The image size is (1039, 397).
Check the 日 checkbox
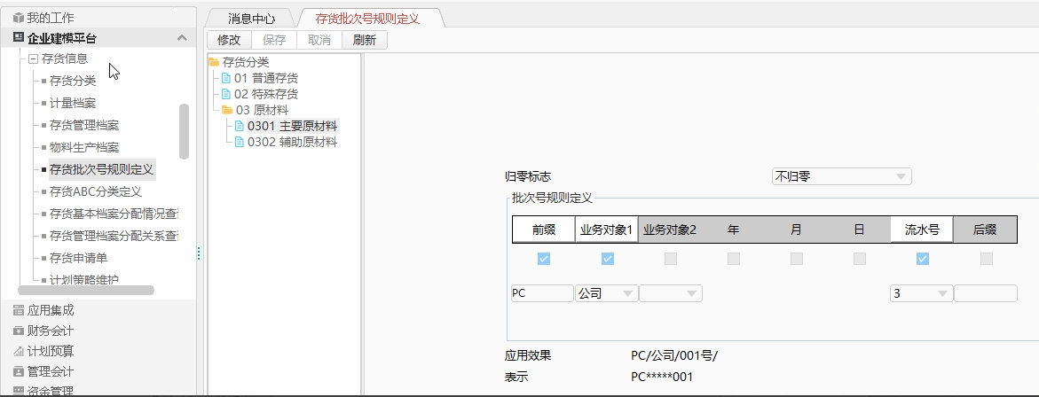(x=860, y=259)
